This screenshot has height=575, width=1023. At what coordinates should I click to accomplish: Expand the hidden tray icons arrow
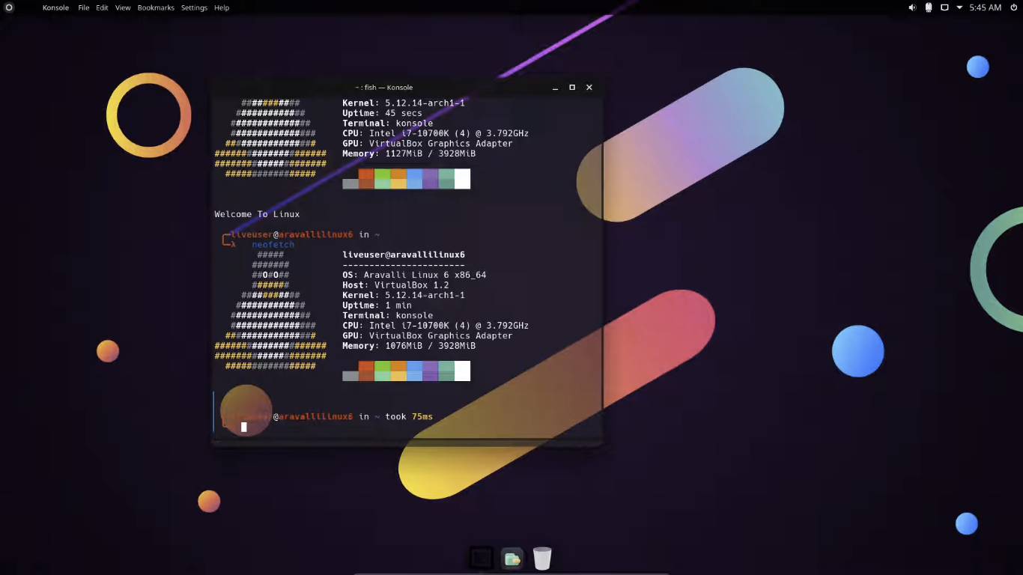coord(959,7)
